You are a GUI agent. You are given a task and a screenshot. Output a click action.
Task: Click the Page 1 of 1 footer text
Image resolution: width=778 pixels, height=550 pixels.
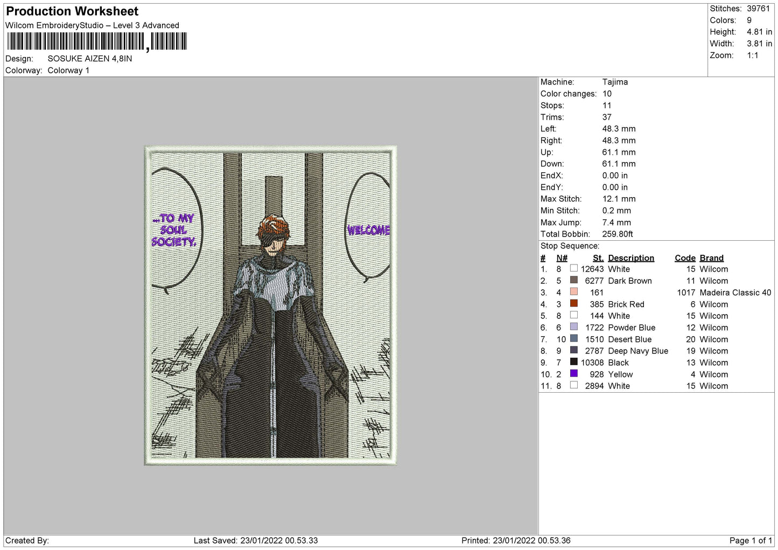pos(751,540)
